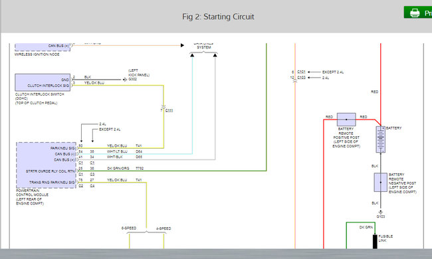This screenshot has height=259, width=432.
Task: Select the '4-SPEED' label
Action: (163, 228)
